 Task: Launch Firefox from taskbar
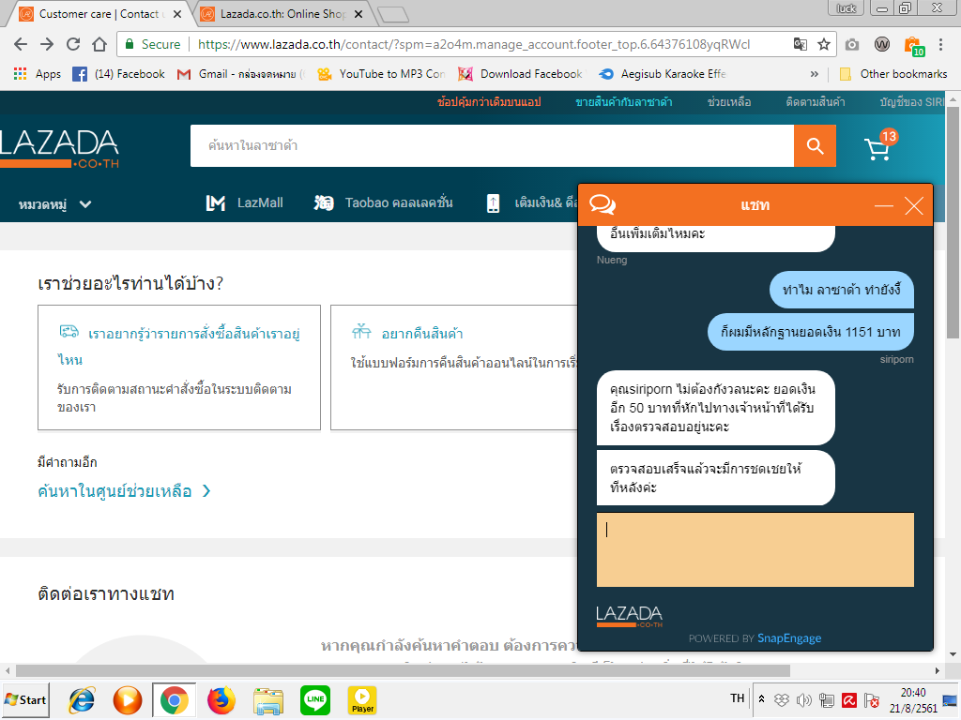point(221,699)
